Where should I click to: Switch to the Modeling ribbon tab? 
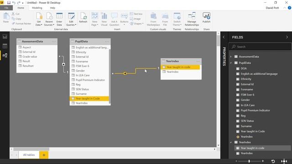click(37, 8)
